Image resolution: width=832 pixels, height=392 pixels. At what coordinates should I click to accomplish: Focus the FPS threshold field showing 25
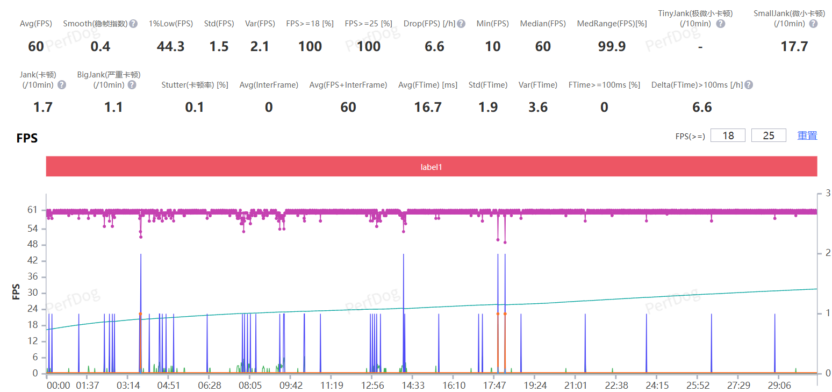[769, 136]
